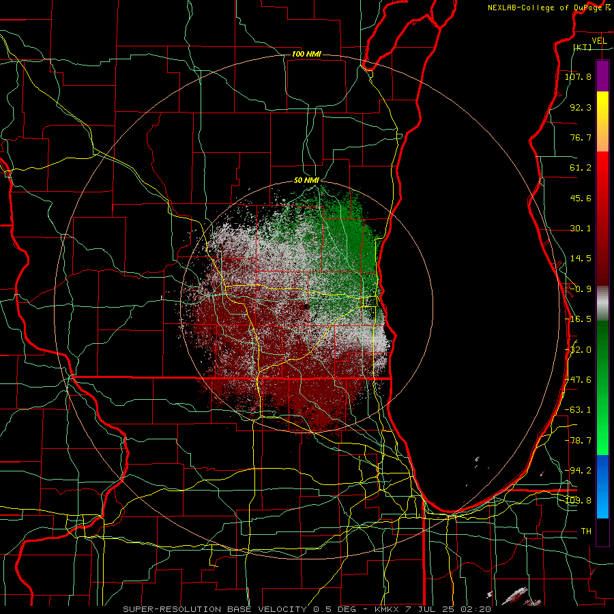Click the purple segment of velocity color bar
The image size is (614, 614).
point(602,76)
